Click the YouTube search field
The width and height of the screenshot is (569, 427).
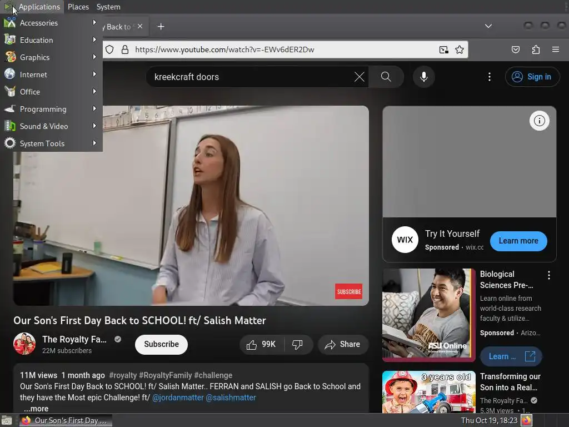tap(252, 77)
